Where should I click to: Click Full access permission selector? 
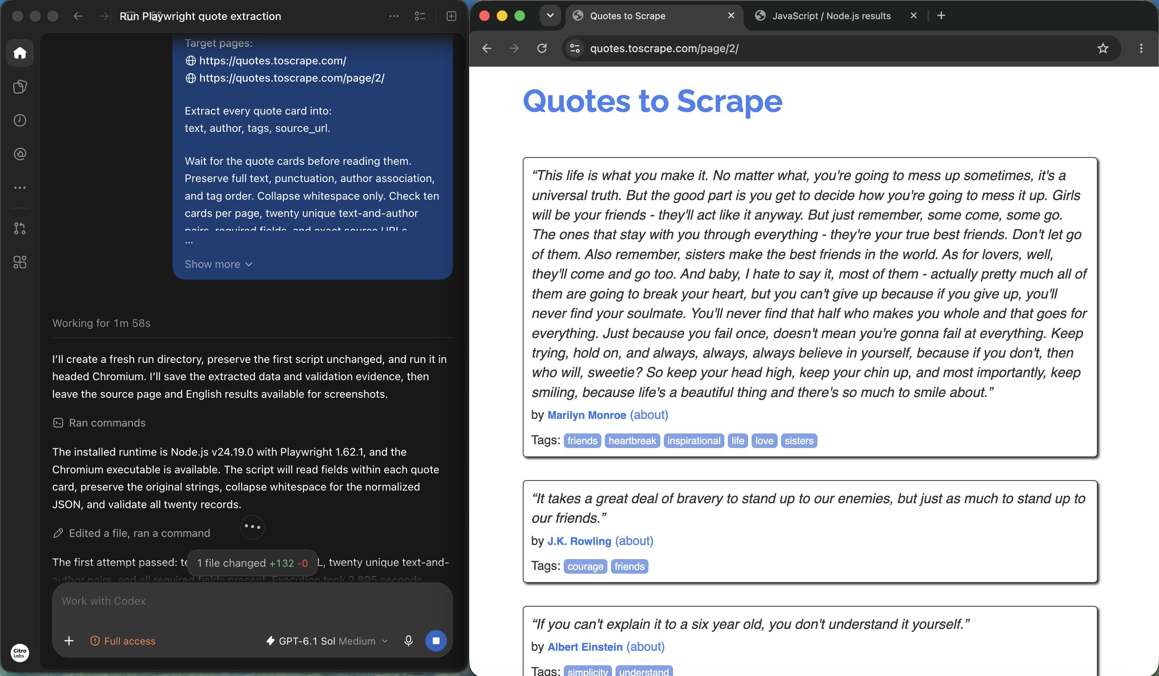123,641
